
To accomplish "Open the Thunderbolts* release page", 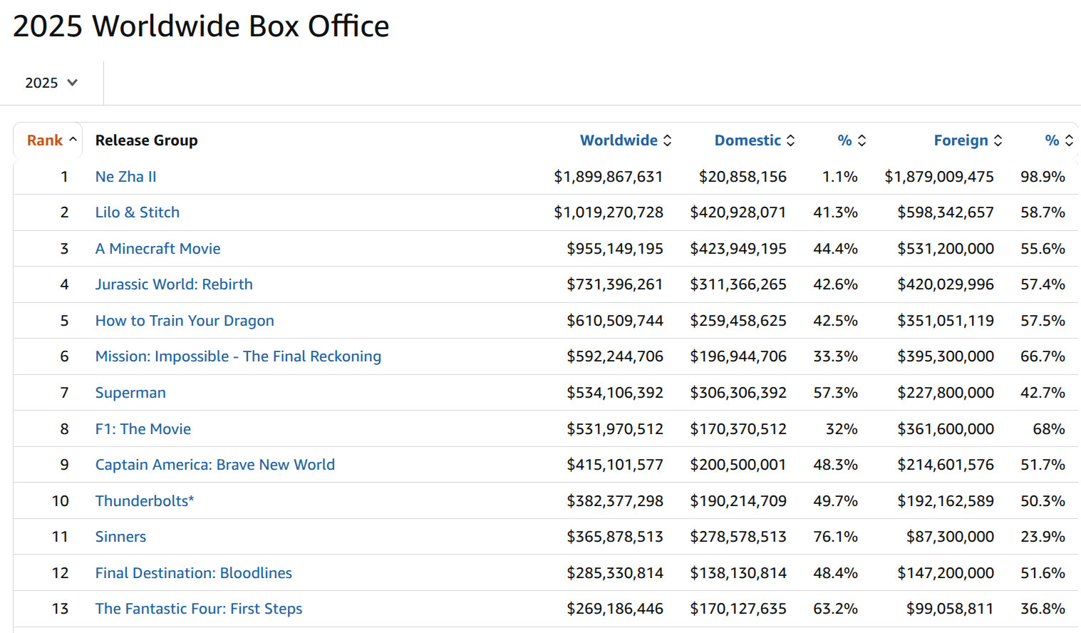I will [145, 501].
